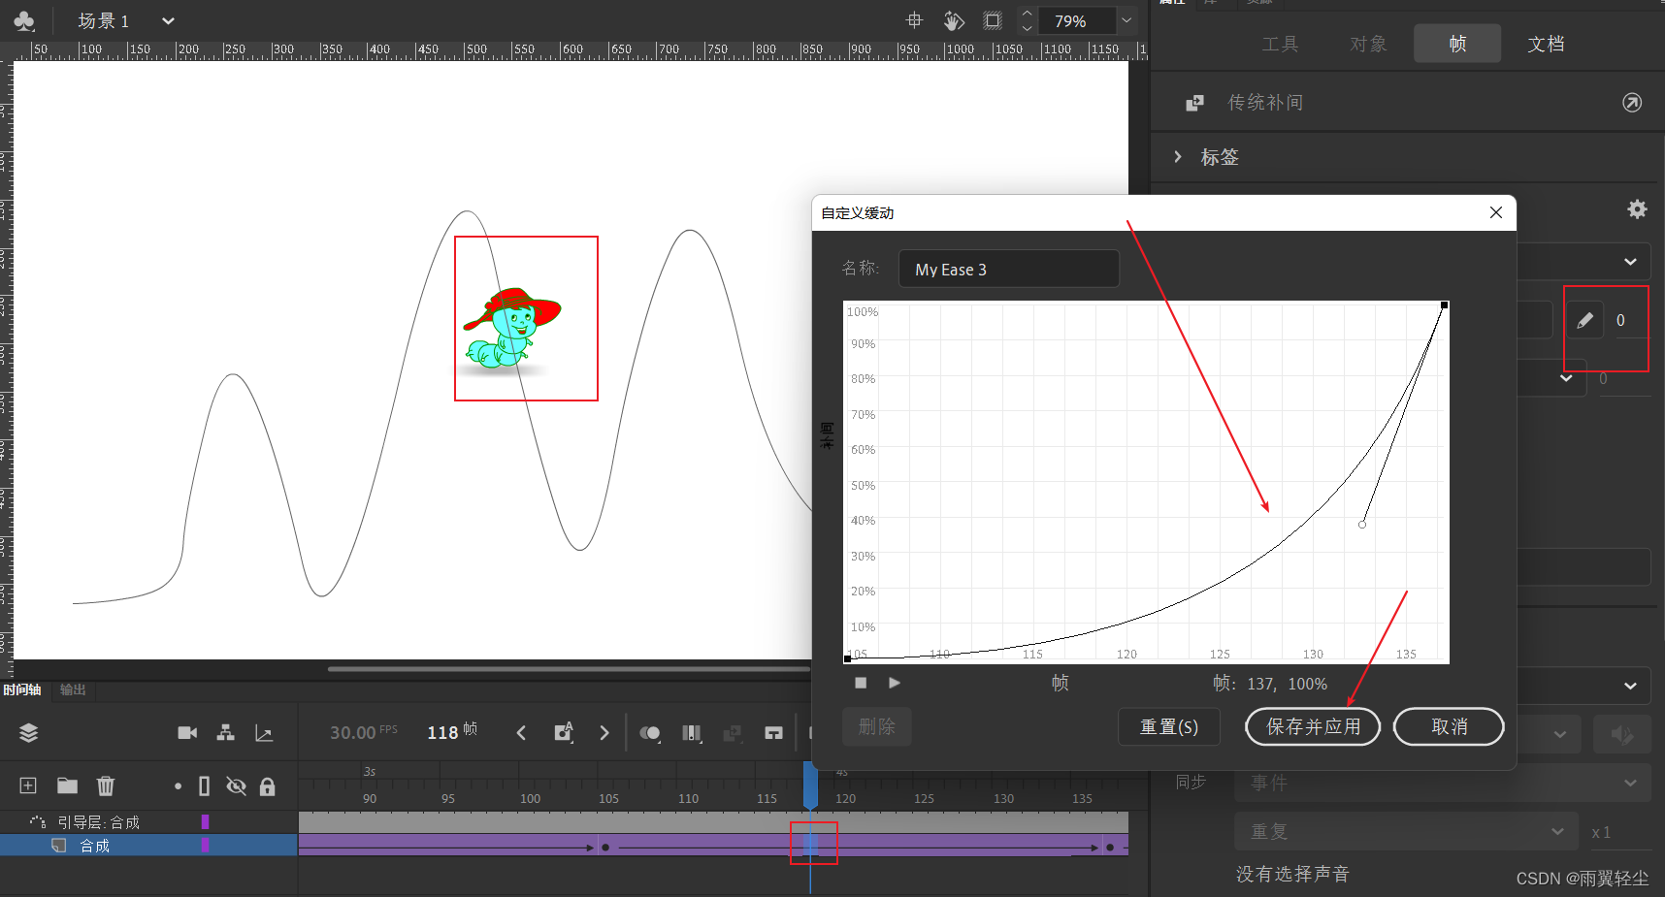The height and width of the screenshot is (897, 1665).
Task: Click the sound speaker icon
Action: 1621,734
